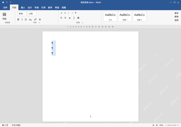Click 替换 (Replace) button

coord(176,17)
